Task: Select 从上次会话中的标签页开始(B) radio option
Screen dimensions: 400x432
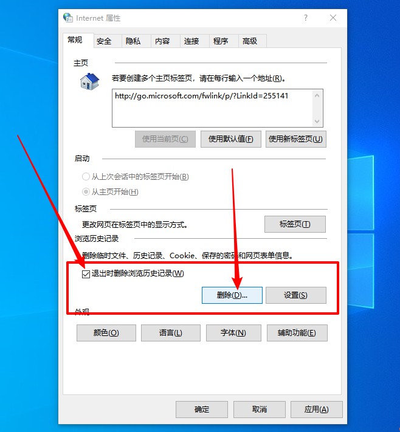Action: (136, 177)
